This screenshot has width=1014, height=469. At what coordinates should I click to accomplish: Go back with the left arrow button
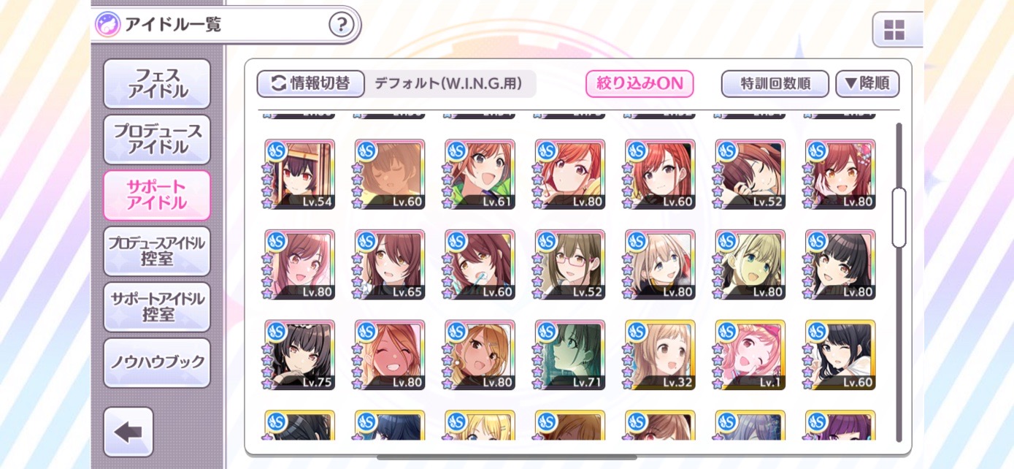[x=128, y=432]
